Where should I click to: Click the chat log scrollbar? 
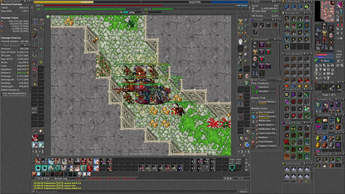pos(248,185)
